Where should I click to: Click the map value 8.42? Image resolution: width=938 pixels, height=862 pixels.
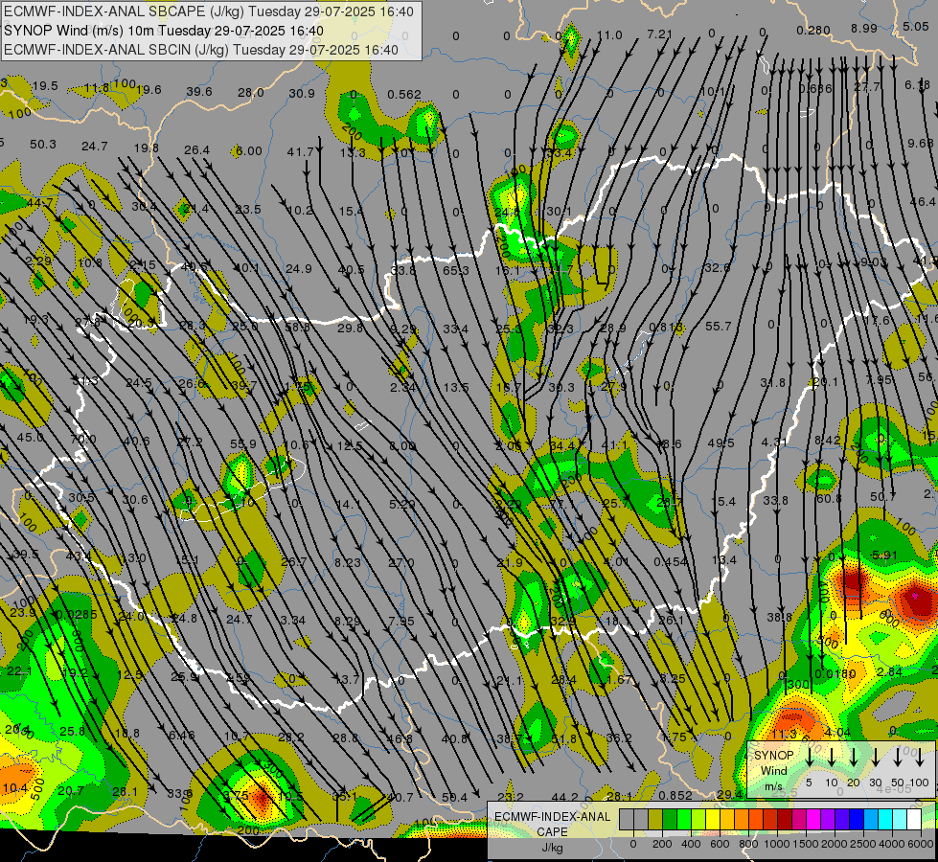[x=827, y=441]
